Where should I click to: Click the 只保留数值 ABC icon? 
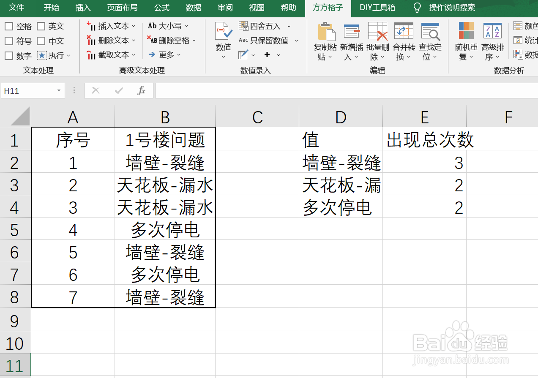[x=243, y=41]
